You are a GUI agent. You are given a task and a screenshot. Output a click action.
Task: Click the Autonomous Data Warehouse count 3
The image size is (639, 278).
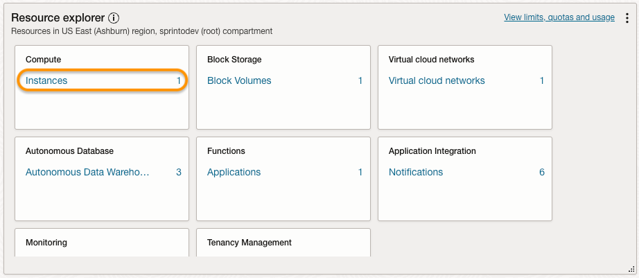click(x=178, y=173)
